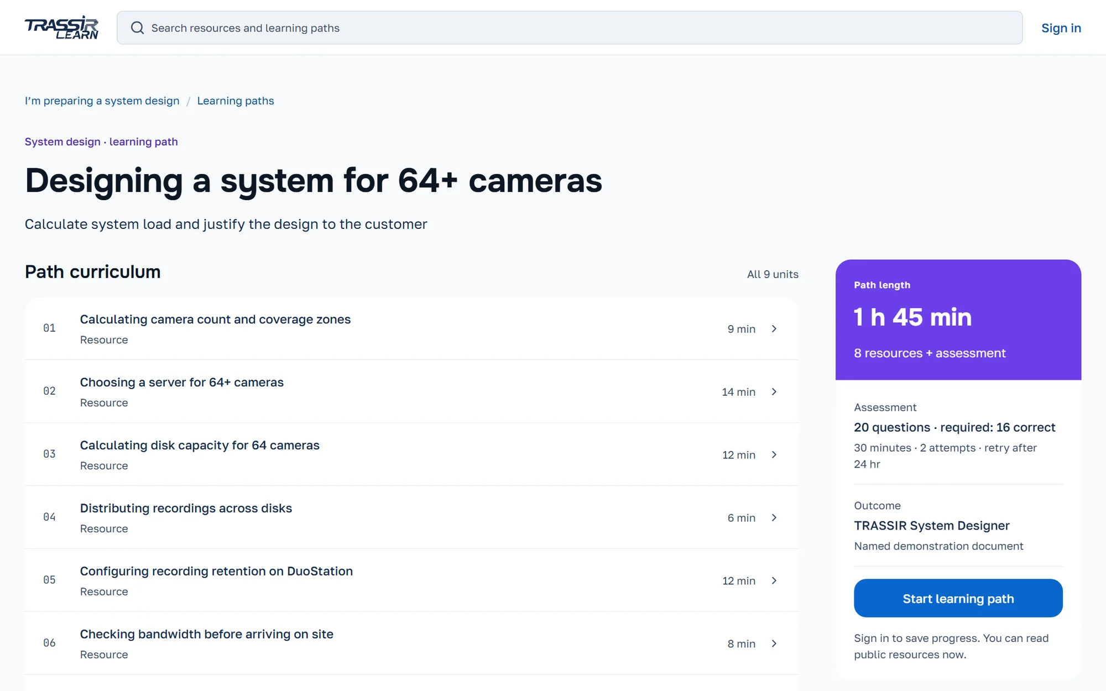Click Sign in link
The image size is (1106, 691).
tap(1061, 28)
